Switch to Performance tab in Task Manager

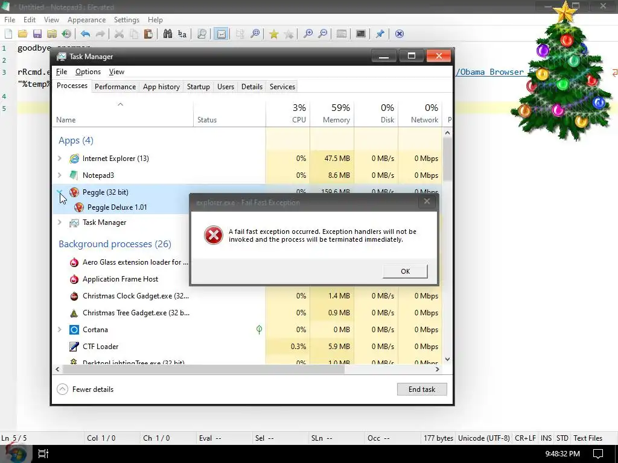coord(115,87)
